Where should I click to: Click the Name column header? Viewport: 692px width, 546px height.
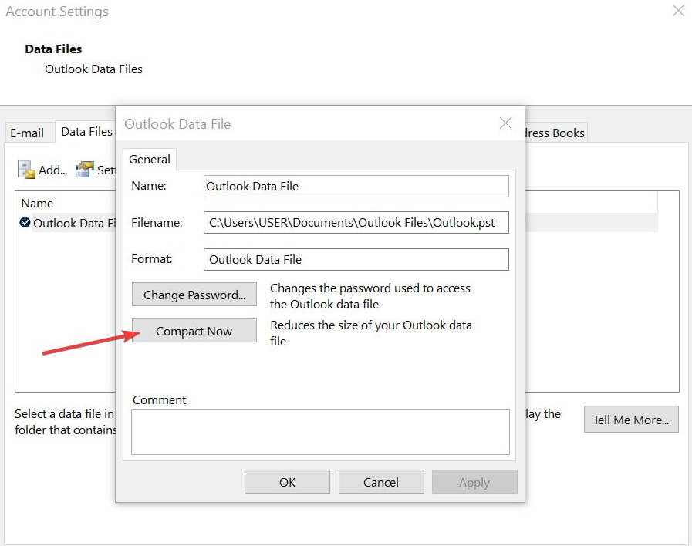click(x=37, y=204)
